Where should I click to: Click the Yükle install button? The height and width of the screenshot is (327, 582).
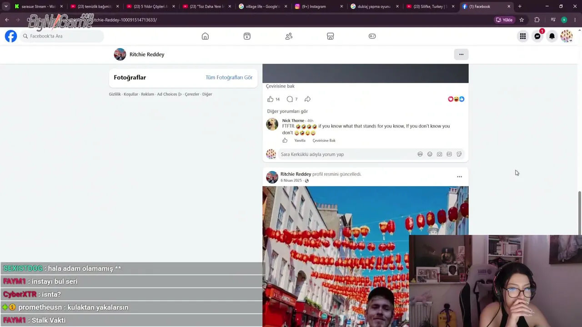point(504,20)
